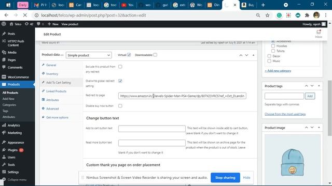Tick the Tshirts category checkbox
332x186 pixels.
[x=273, y=51]
